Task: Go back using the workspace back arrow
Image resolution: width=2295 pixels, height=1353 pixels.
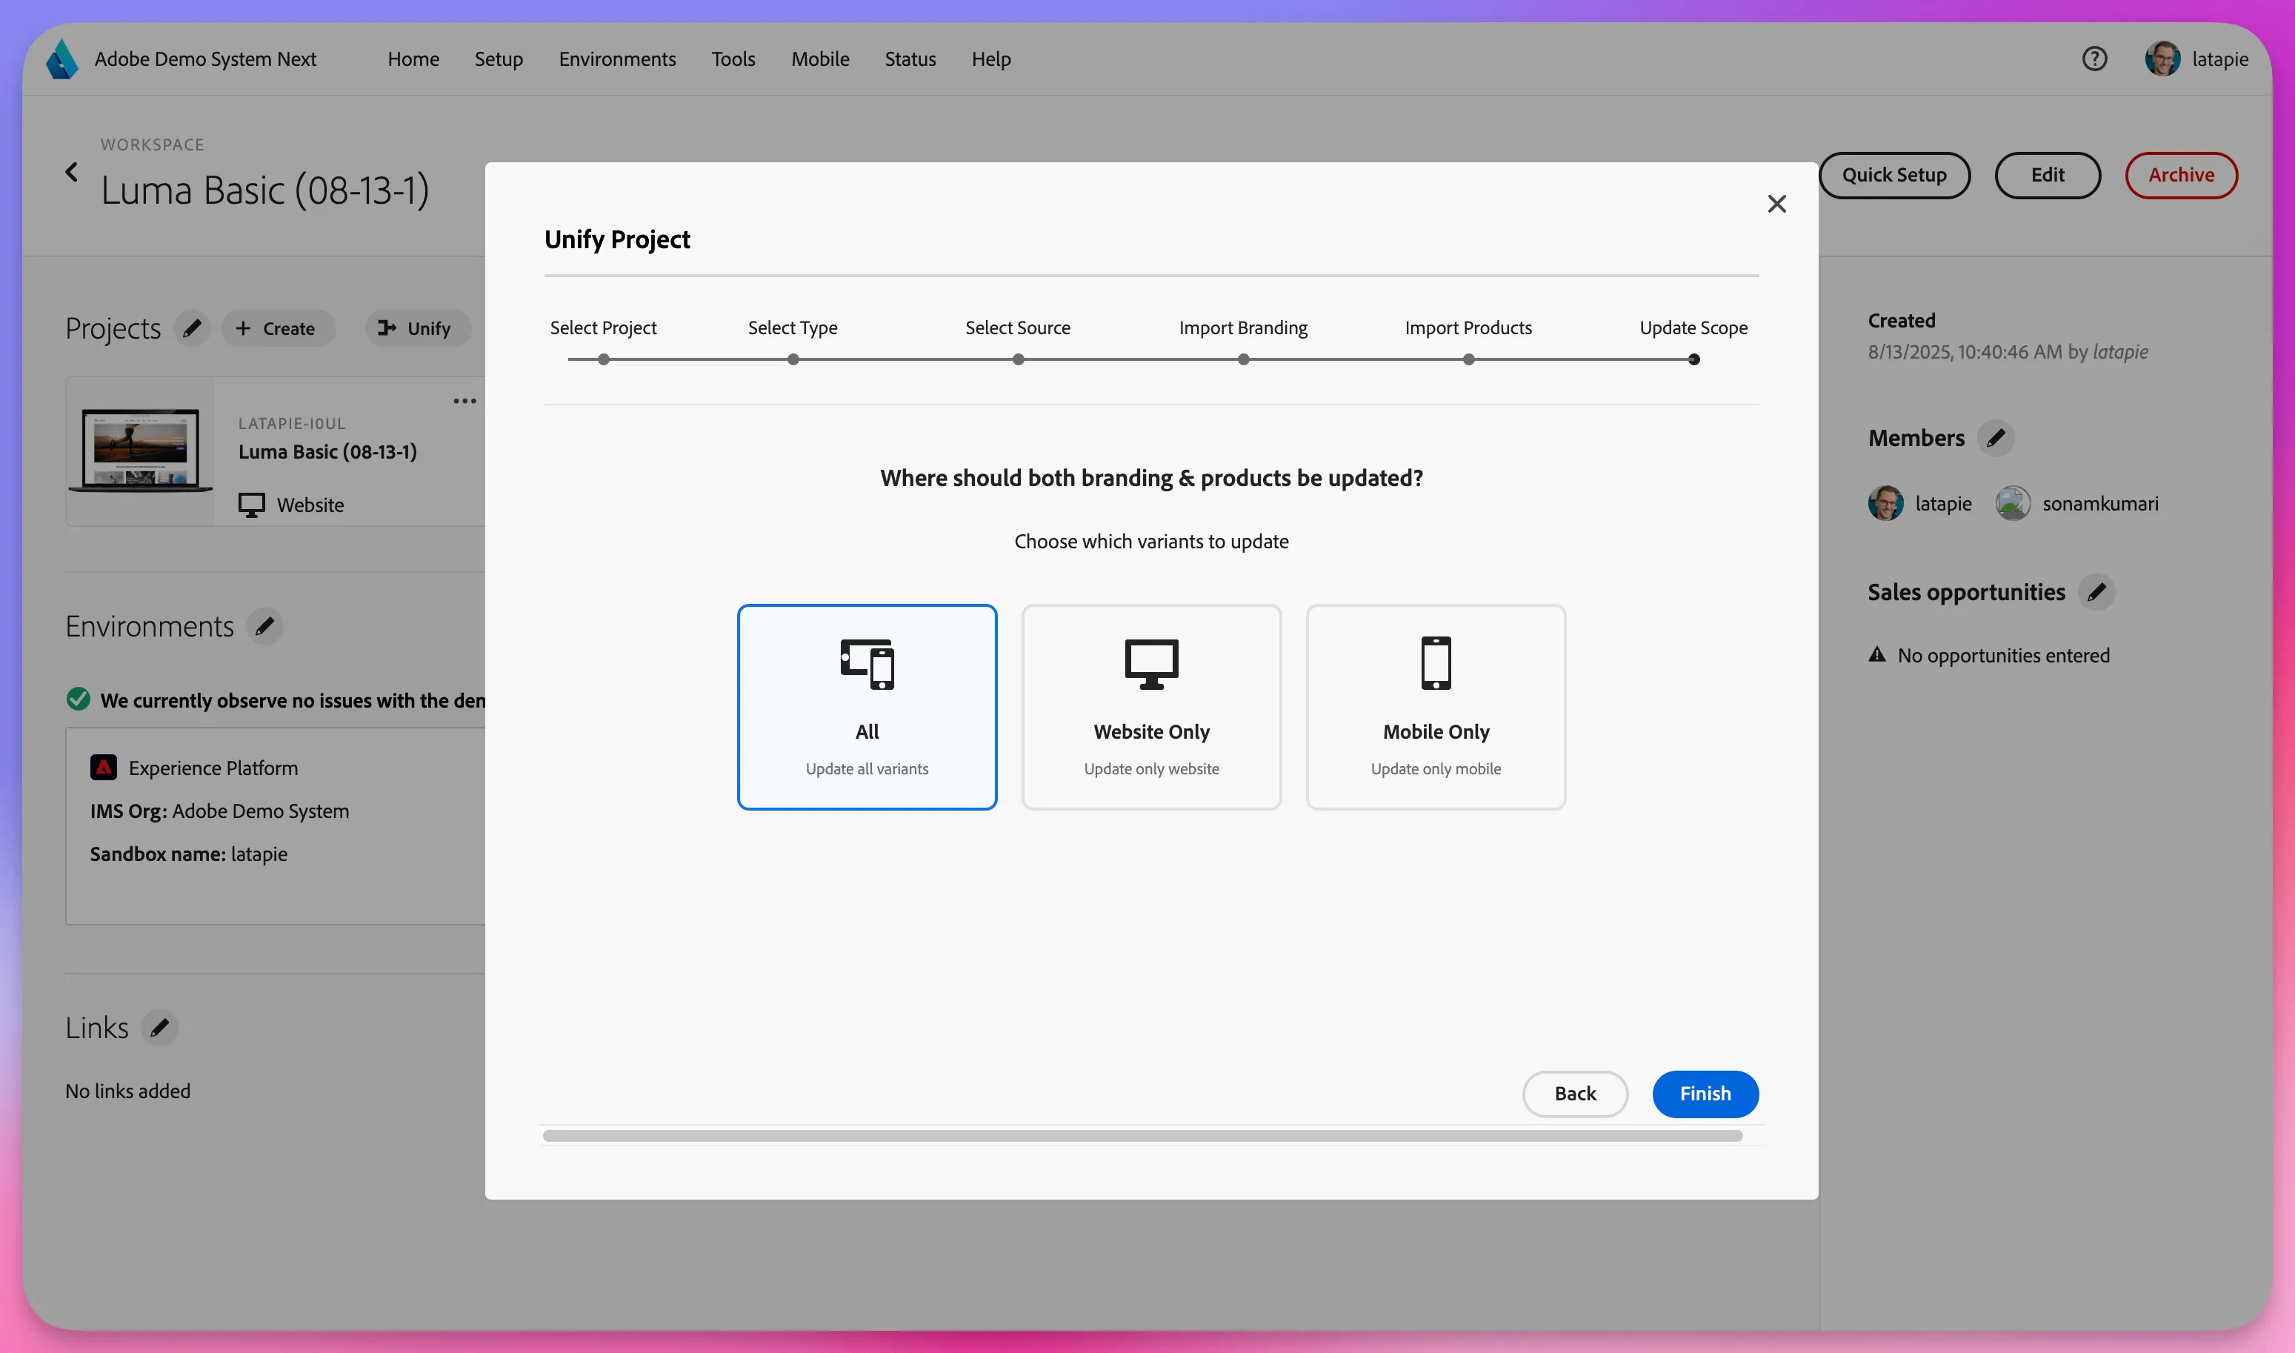Action: tap(71, 171)
